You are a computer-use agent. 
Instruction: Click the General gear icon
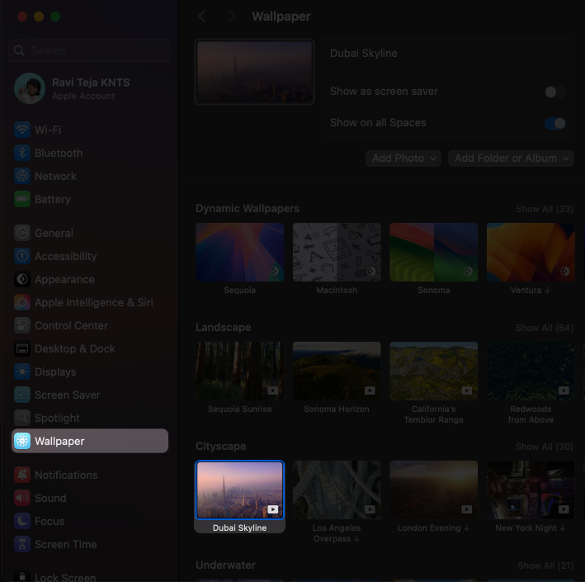[22, 233]
